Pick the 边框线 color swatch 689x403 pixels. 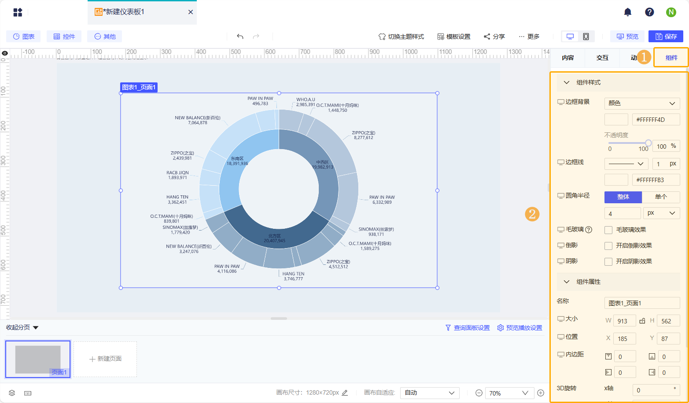[616, 180]
